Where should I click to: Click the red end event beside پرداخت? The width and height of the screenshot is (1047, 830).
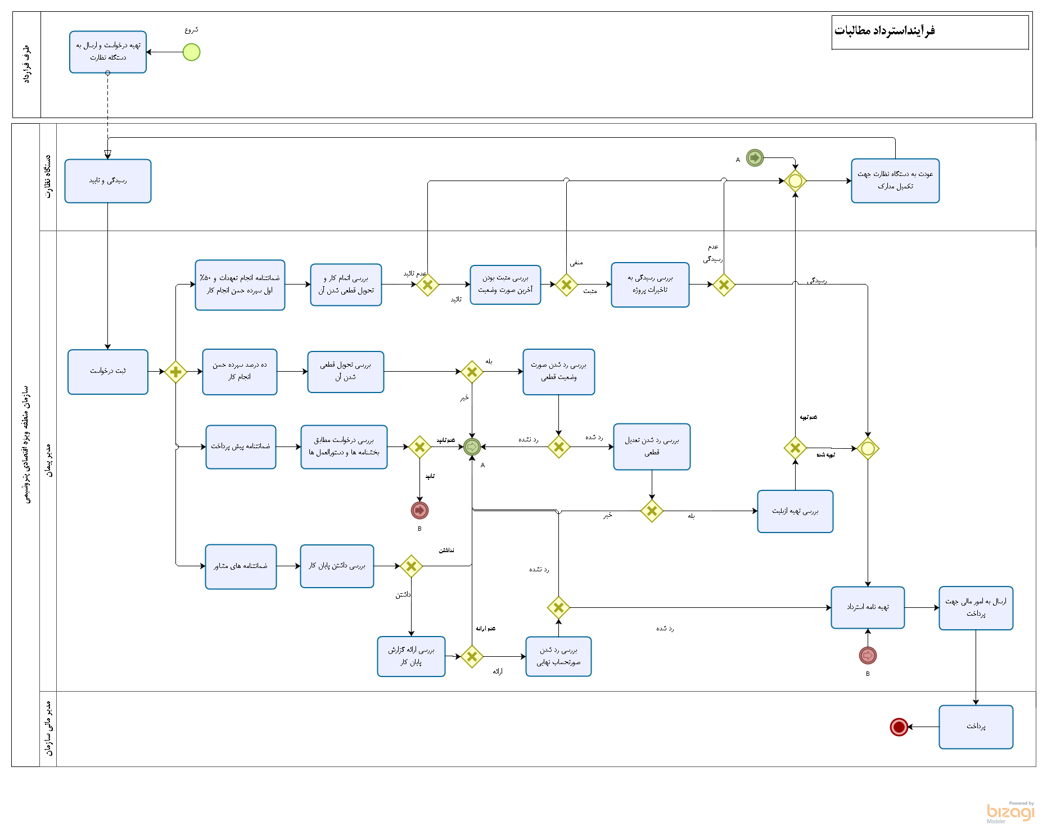tap(899, 727)
